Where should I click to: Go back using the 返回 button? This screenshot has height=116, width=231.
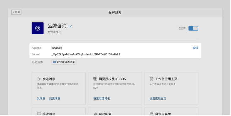(x=16, y=12)
